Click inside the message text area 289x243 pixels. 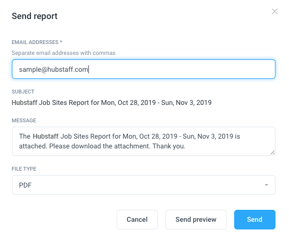tap(144, 141)
